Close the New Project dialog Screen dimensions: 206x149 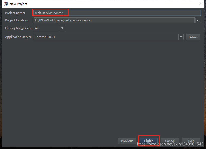pos(200,4)
